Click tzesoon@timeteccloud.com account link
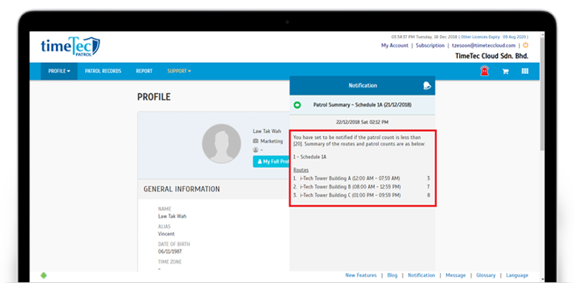This screenshot has width=574, height=283. [x=484, y=46]
